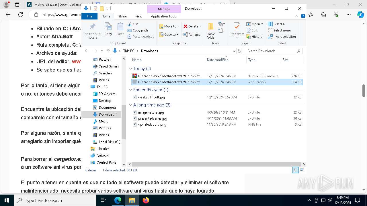Viewport: 367px width, 206px height.
Task: Open the File menu
Action: [x=89, y=16]
